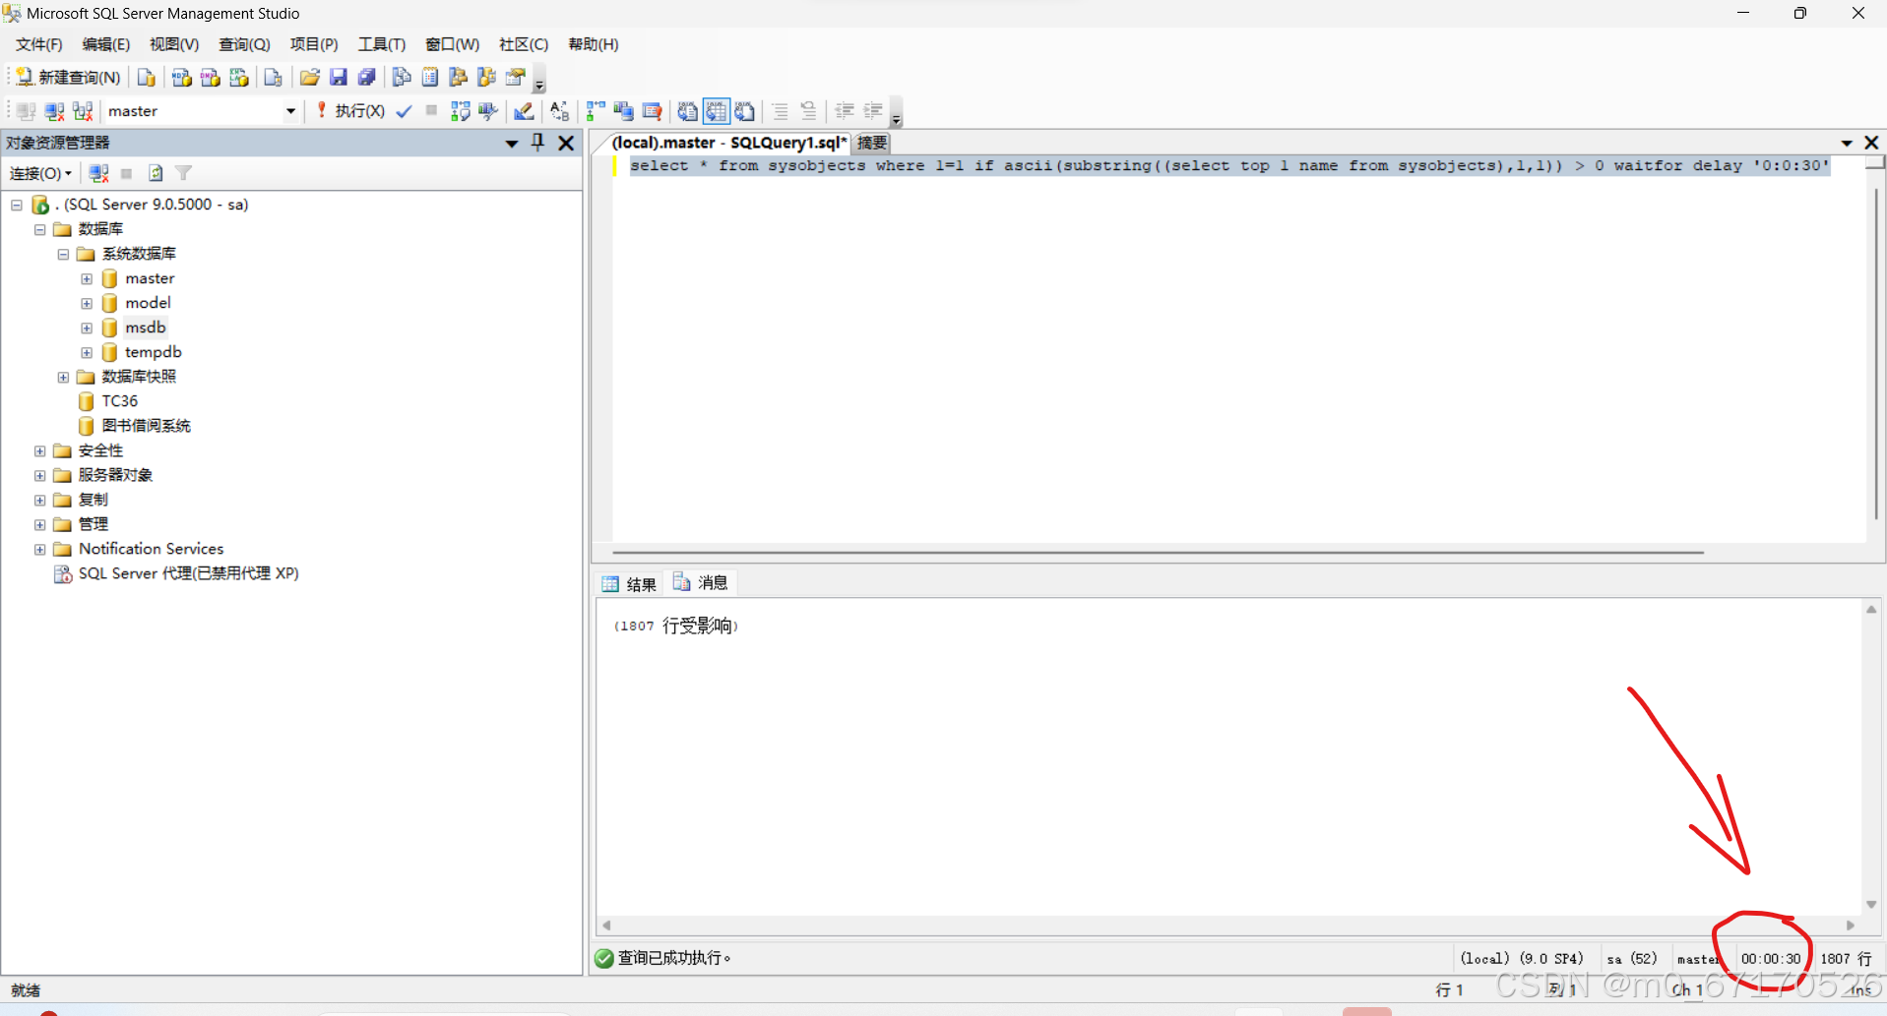Toggle auto-hide pin of Object Explorer
This screenshot has width=1887, height=1016.
(537, 143)
